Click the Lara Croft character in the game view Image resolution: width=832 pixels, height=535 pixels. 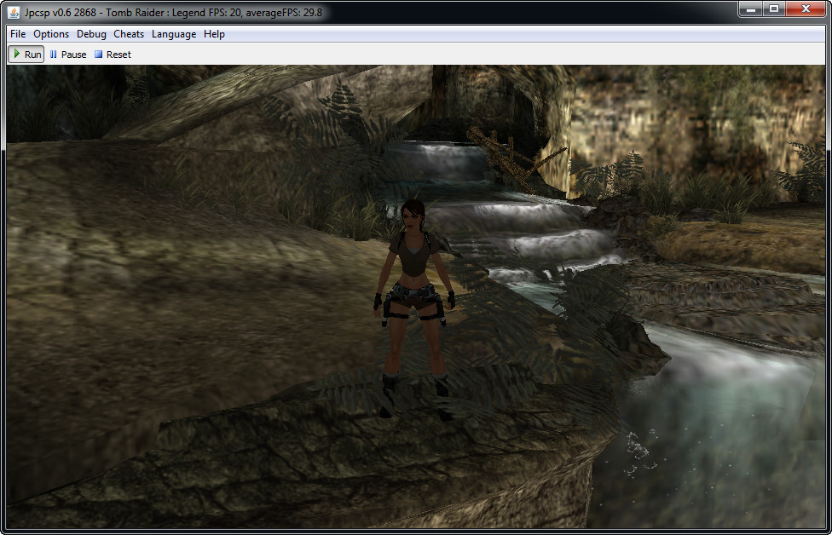tap(414, 309)
